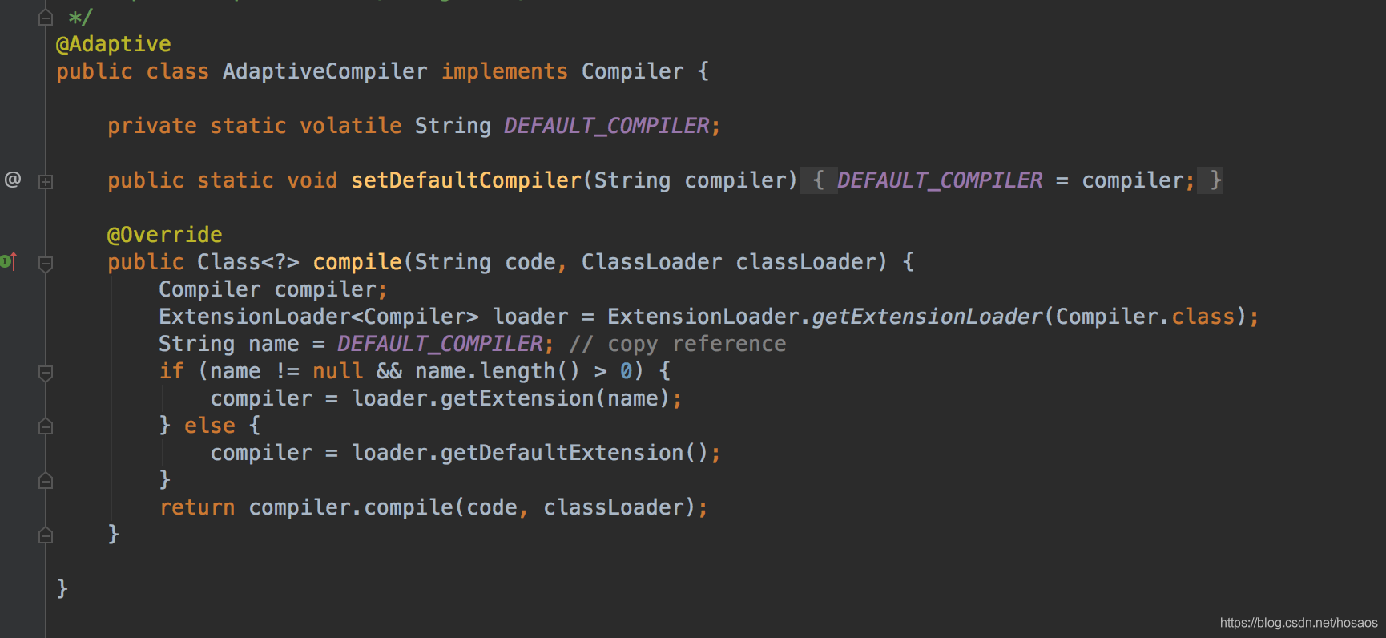
Task: Click the getDefaultExtension method call
Action: tap(562, 453)
